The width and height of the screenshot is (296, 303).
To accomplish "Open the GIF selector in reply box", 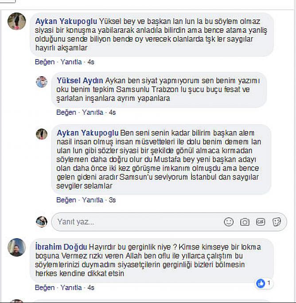I will click(261, 222).
